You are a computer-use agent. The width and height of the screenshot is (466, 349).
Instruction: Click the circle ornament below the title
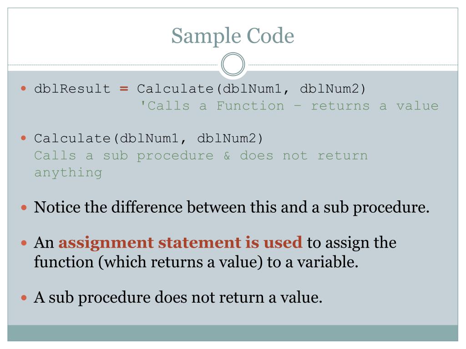(x=233, y=64)
